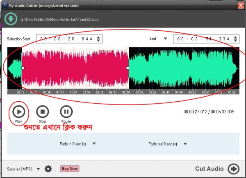This screenshot has height=178, width=246.
Task: Click the playback position time readout
Action: [209, 112]
